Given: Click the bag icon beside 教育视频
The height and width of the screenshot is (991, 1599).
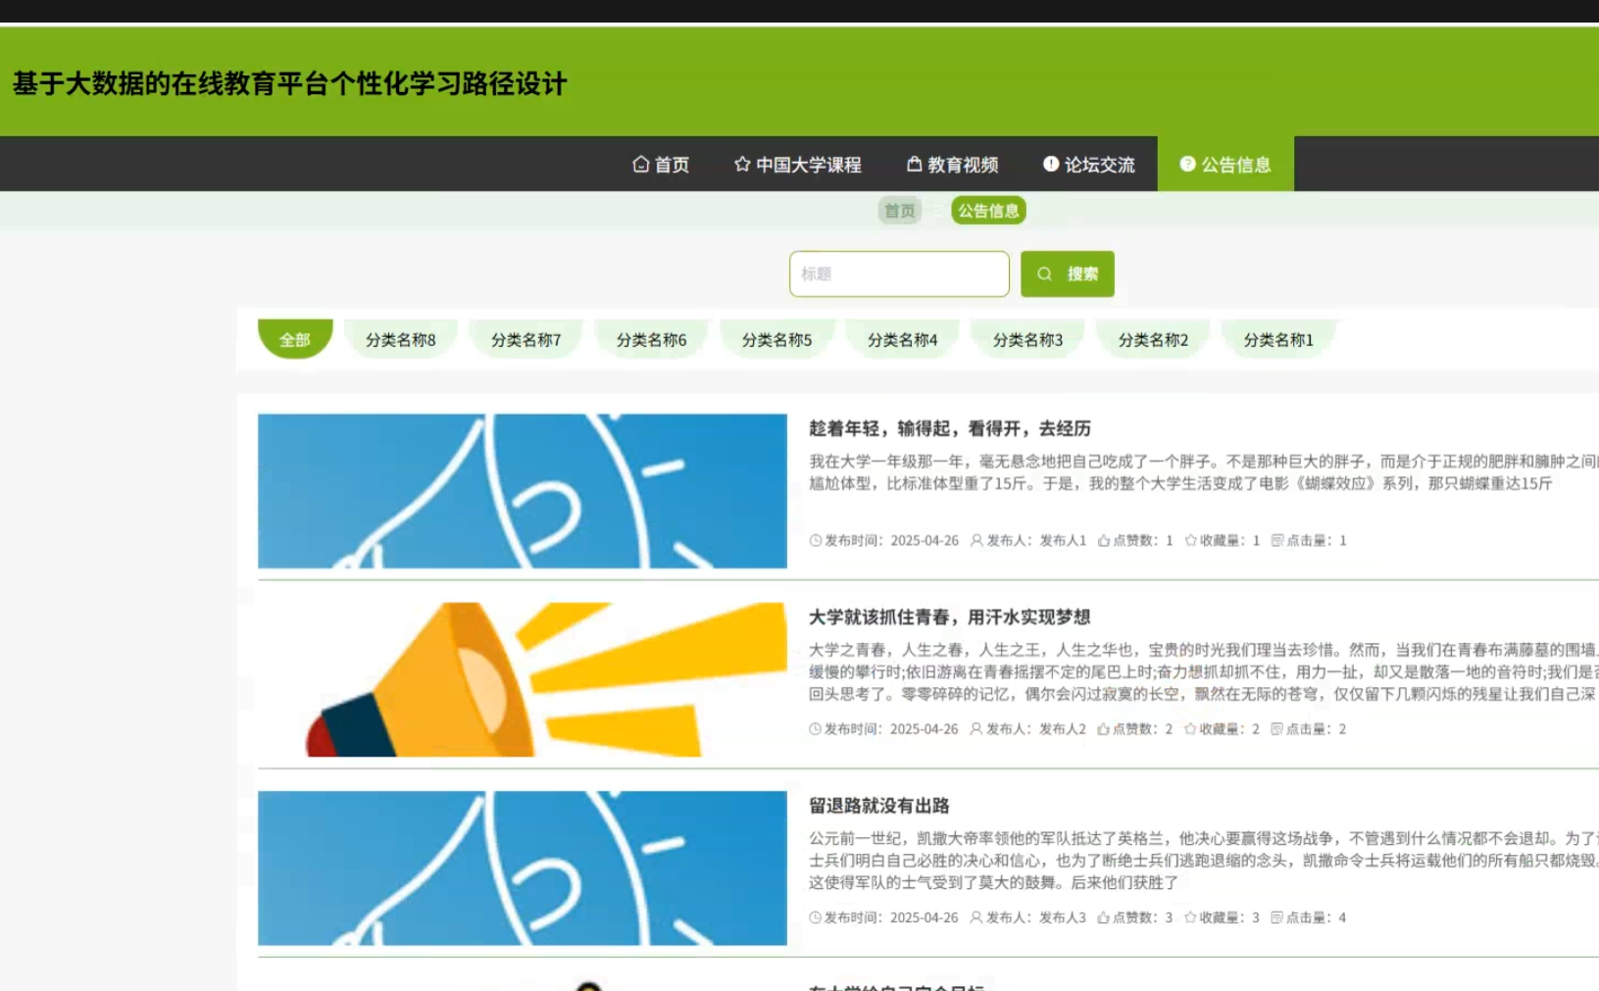Looking at the screenshot, I should click(x=914, y=164).
